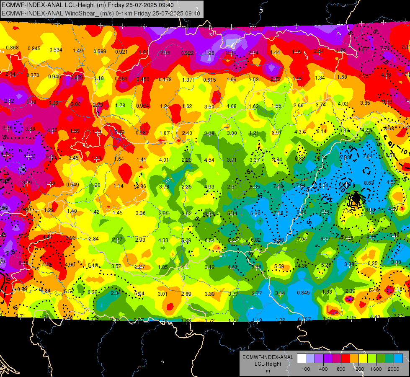Click the wind shear value 0.945

[x=54, y=76]
